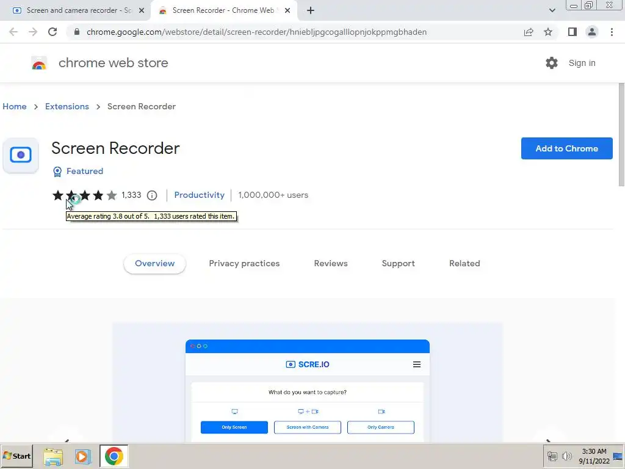Switch to Privacy practices tab

click(x=244, y=263)
